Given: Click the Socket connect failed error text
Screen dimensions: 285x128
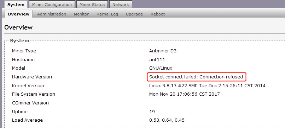Looking at the screenshot, I should tap(196, 77).
